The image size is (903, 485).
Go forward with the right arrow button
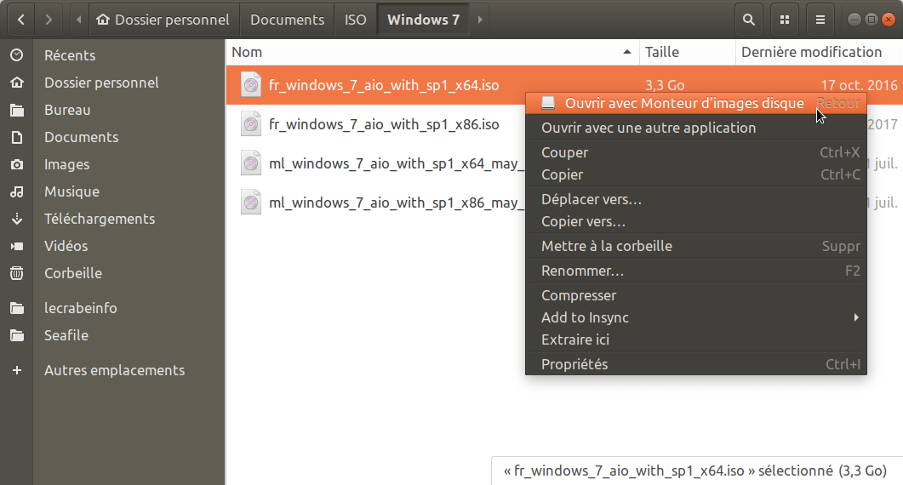(x=49, y=20)
